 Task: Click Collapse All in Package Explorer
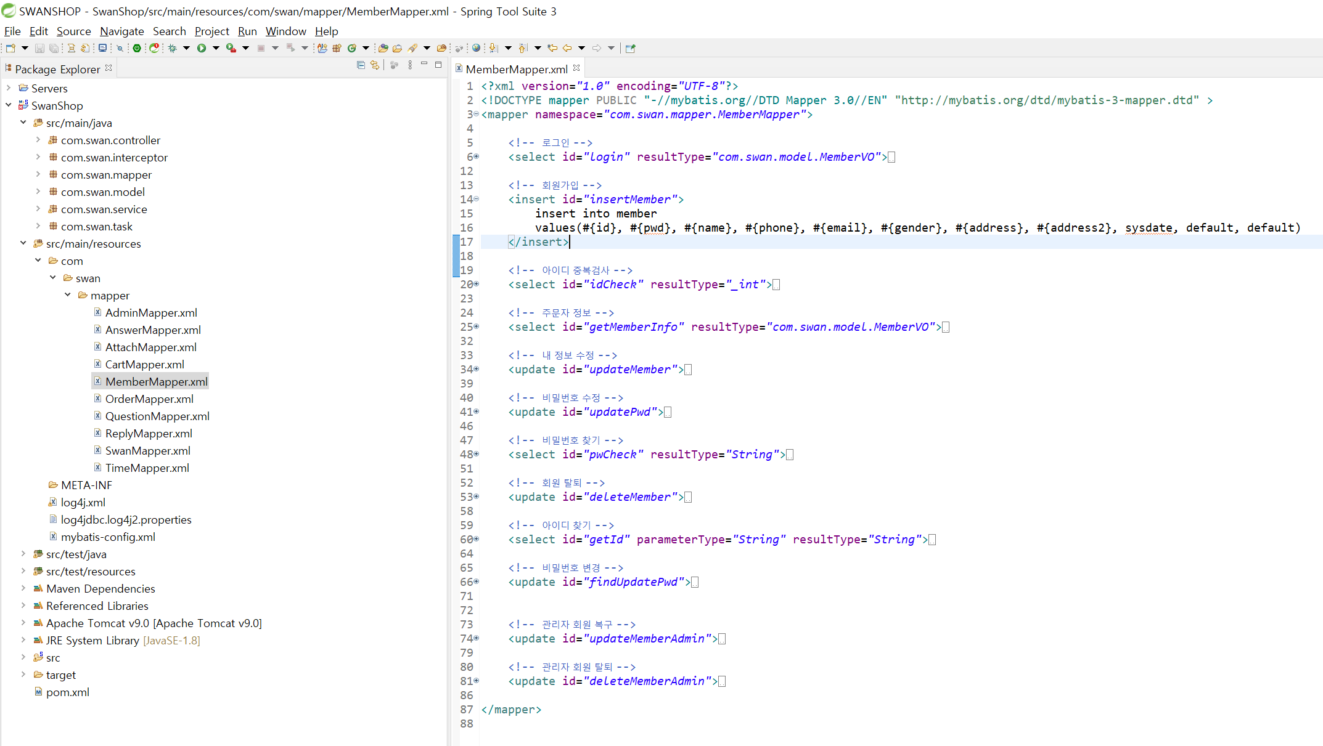click(x=361, y=65)
